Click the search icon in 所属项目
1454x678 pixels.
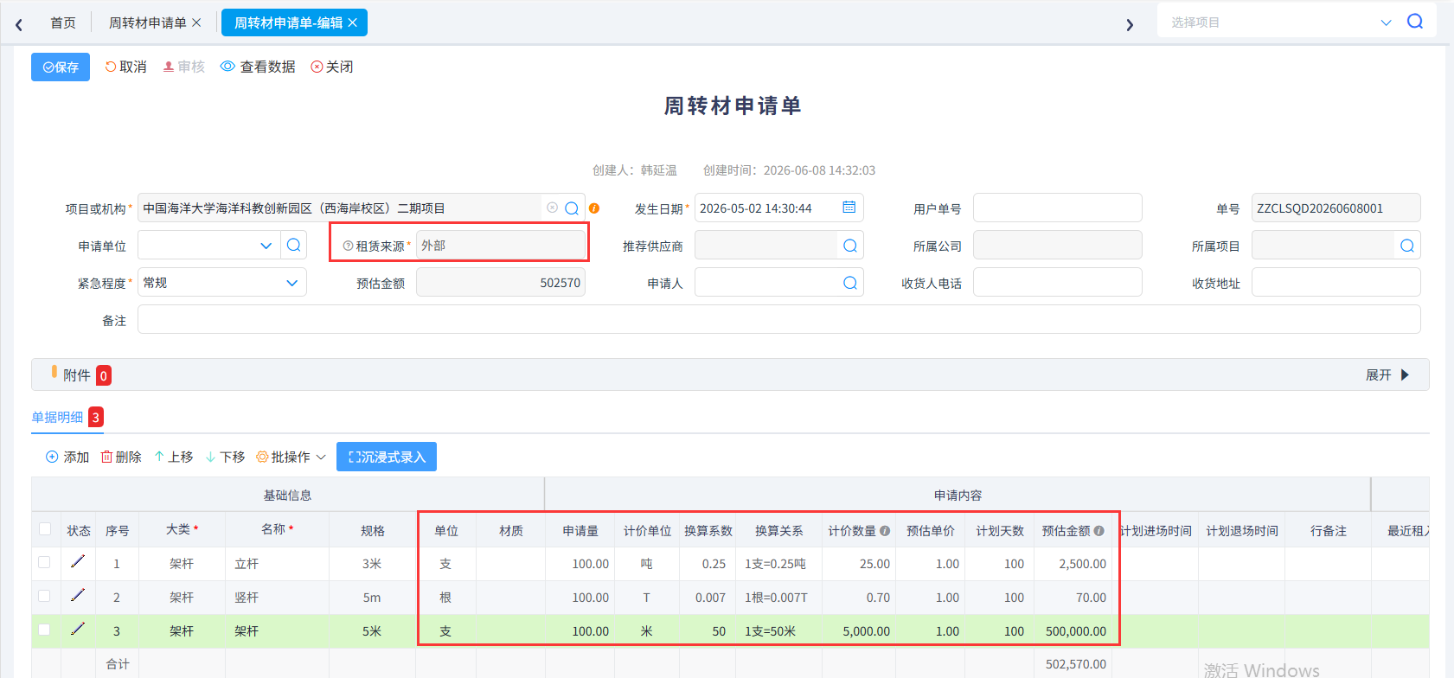tap(1407, 246)
